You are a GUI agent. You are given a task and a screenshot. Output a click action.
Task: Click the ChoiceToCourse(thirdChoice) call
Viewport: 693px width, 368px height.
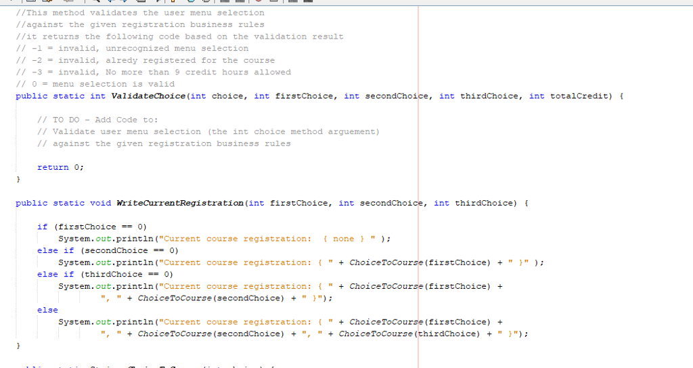[409, 334]
